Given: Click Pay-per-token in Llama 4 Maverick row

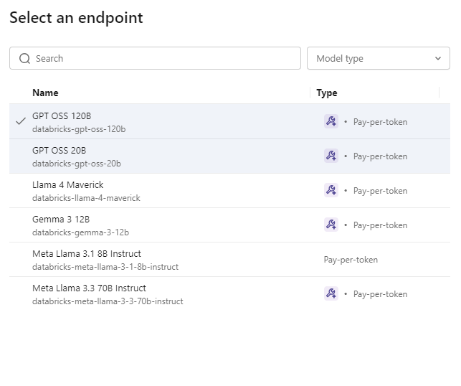Looking at the screenshot, I should point(380,191).
